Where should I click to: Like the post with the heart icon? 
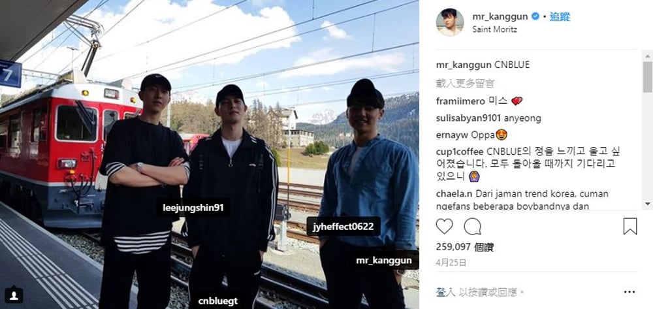click(444, 226)
